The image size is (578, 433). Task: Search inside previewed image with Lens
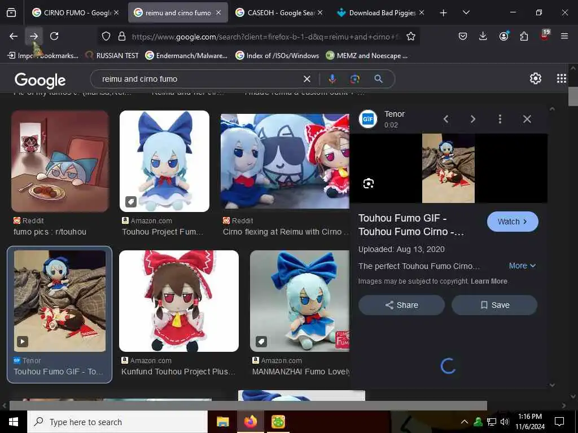coord(368,183)
